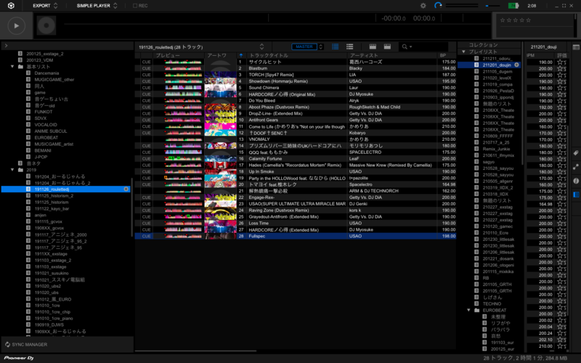Start playback with the play button

(x=16, y=25)
